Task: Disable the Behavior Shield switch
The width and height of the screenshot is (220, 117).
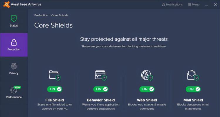Action: pyautogui.click(x=101, y=89)
